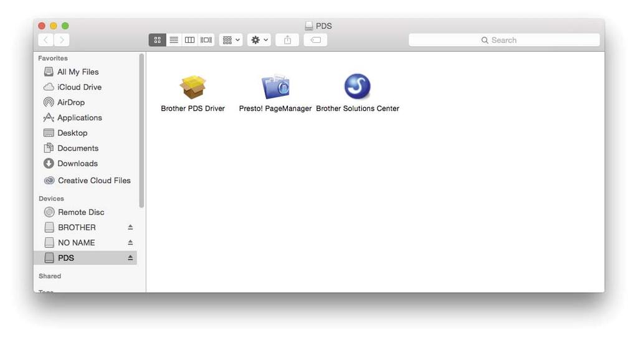Click into the Search field
This screenshot has width=638, height=340.
[x=504, y=40]
